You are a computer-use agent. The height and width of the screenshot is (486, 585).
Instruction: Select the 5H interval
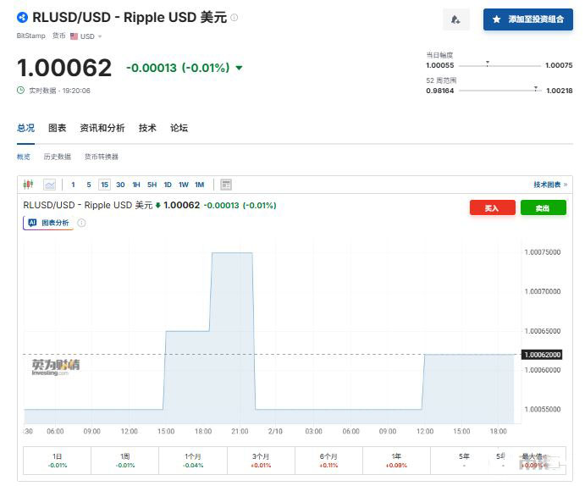pyautogui.click(x=152, y=185)
